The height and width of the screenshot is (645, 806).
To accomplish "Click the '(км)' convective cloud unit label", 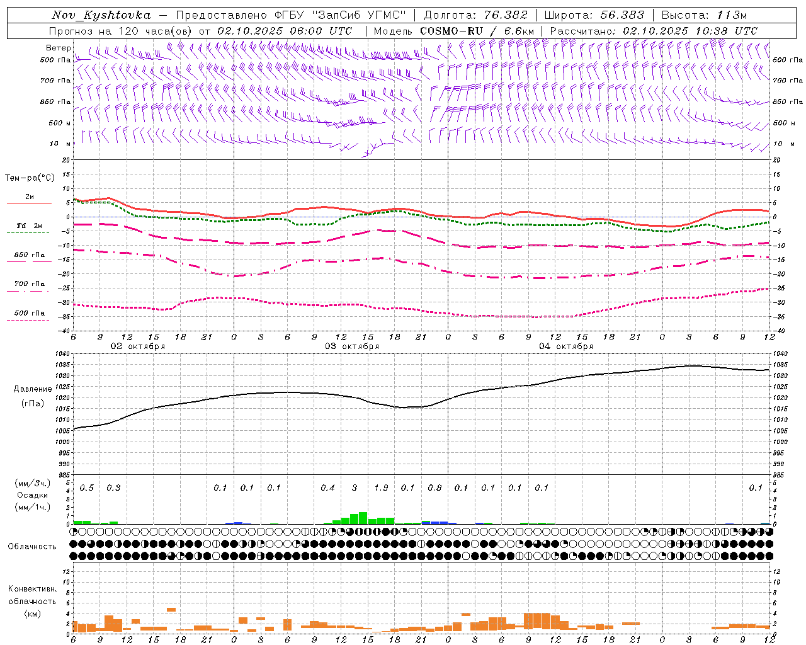I will [32, 613].
